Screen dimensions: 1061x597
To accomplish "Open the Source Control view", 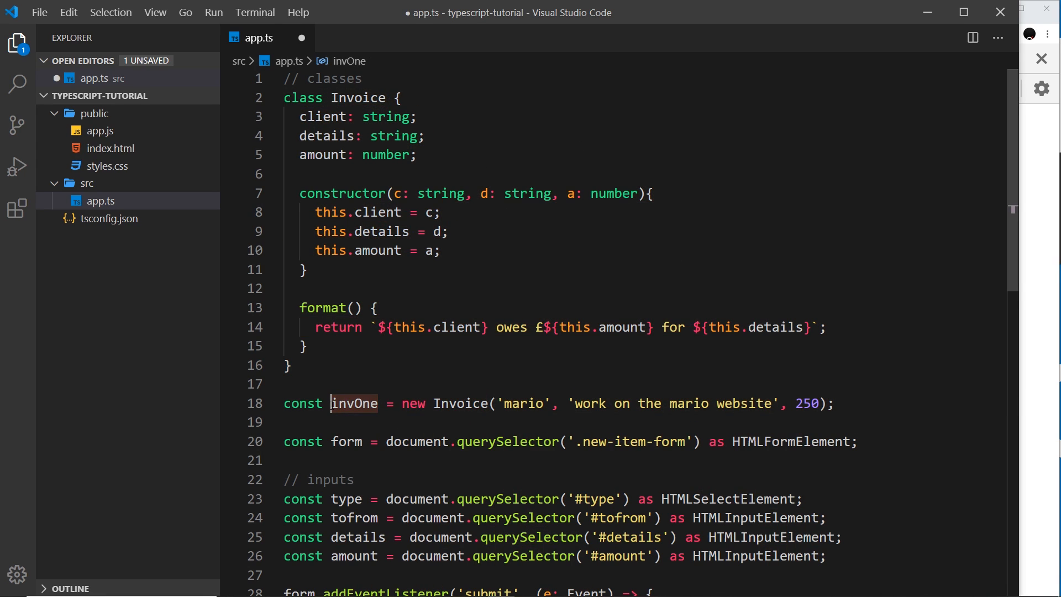I will (x=18, y=125).
